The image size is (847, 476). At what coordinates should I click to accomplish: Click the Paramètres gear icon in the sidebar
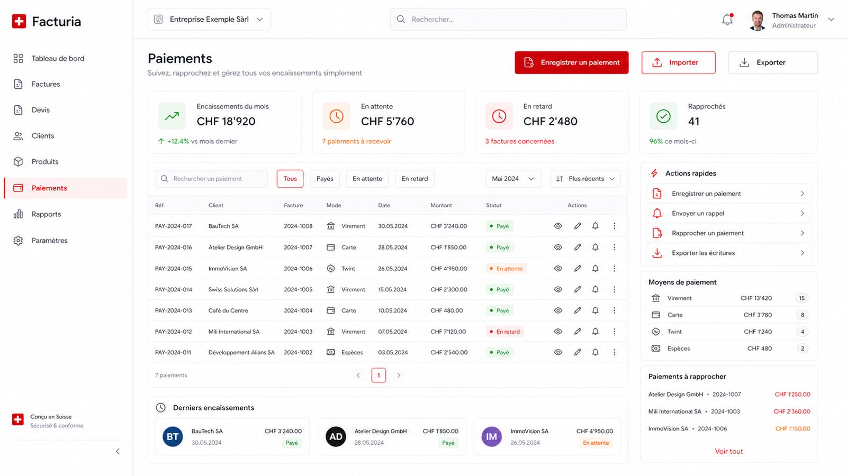(x=18, y=241)
